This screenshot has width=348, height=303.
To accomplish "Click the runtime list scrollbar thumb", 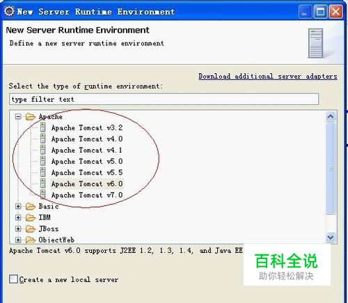I will (331, 168).
